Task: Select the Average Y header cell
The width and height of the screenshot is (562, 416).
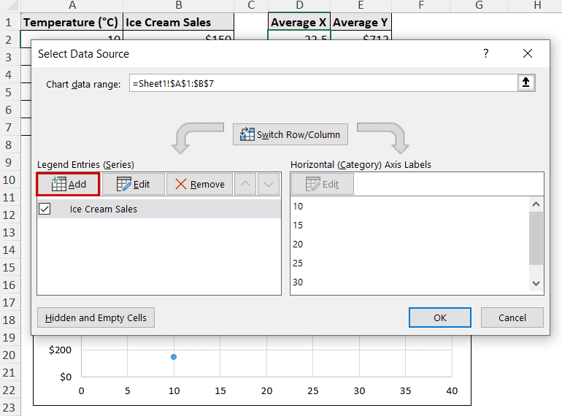Action: point(361,22)
